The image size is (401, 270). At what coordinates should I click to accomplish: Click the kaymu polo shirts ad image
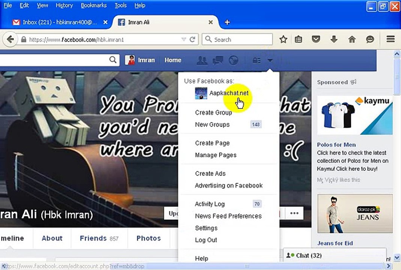click(355, 115)
